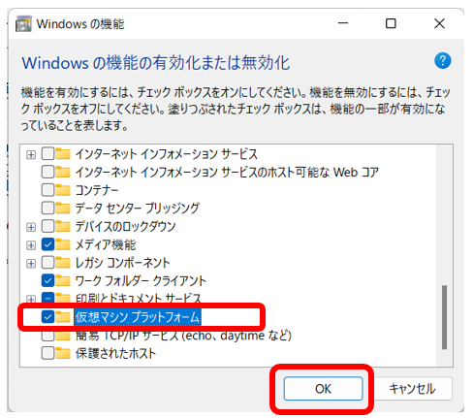Viewport: 473px width, 418px height.
Task: Click the folder icon beside コンテナー
Action: coord(63,190)
